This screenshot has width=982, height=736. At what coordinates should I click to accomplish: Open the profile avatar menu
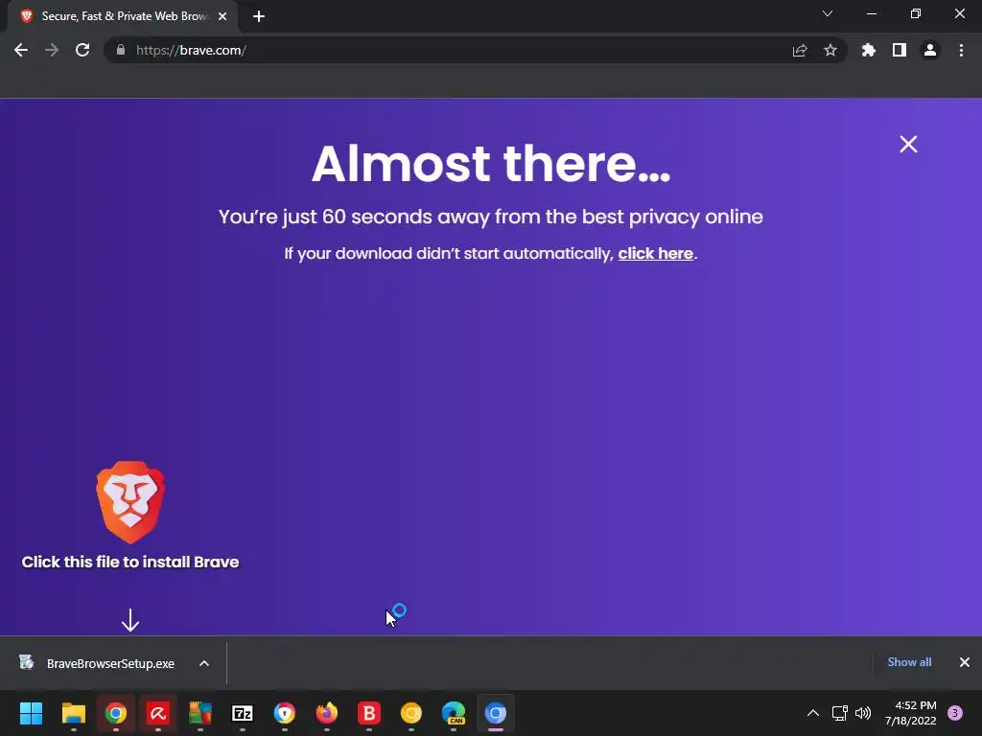[x=930, y=50]
